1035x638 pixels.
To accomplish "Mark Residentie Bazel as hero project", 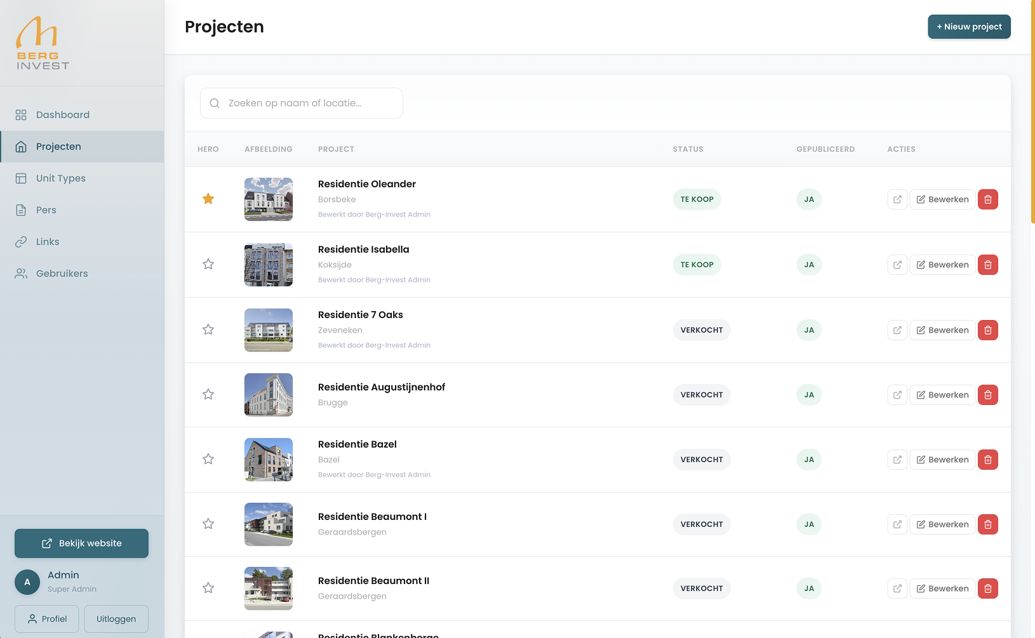I will pyautogui.click(x=208, y=459).
